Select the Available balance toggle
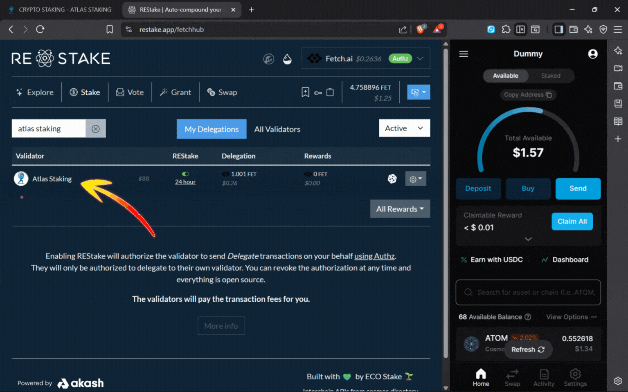The height and width of the screenshot is (392, 628). [505, 76]
